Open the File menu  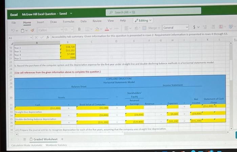[14, 23]
